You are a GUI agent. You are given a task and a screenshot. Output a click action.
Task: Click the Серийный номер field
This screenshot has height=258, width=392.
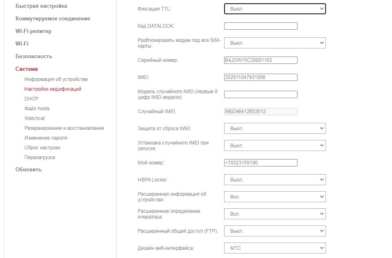(x=261, y=60)
